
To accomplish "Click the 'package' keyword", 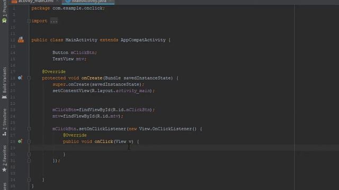I will coord(41,8).
